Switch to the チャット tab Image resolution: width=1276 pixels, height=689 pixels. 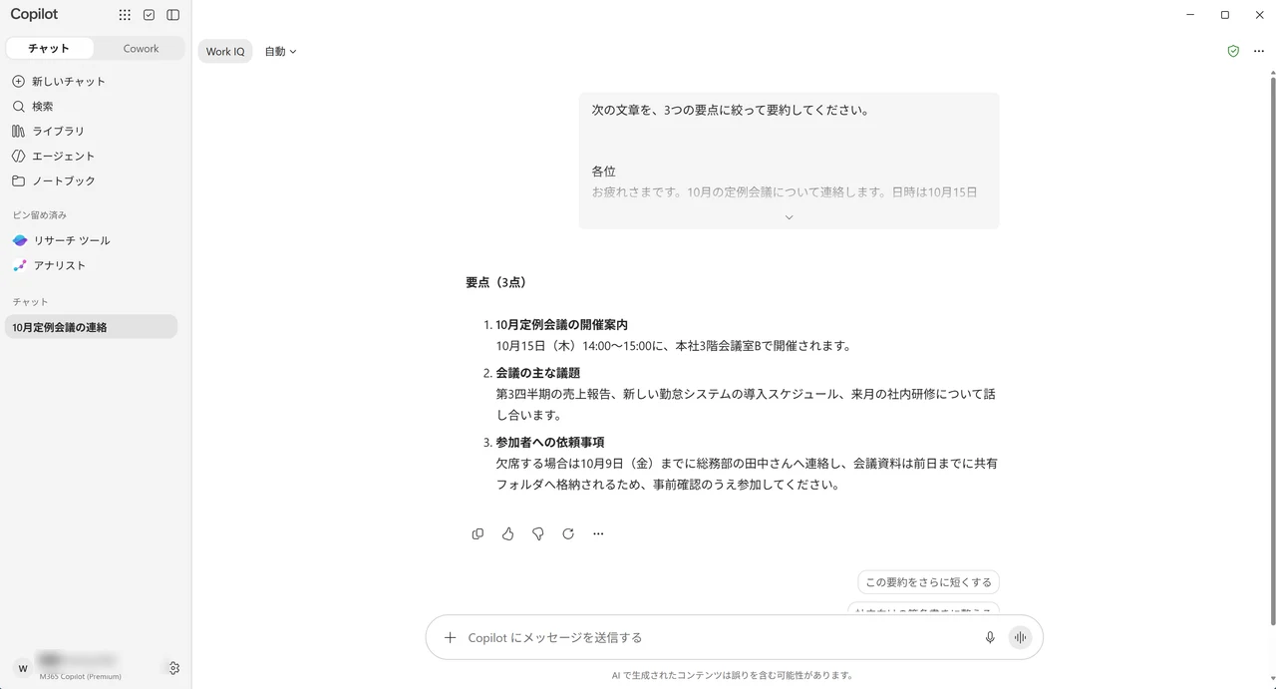pos(49,48)
